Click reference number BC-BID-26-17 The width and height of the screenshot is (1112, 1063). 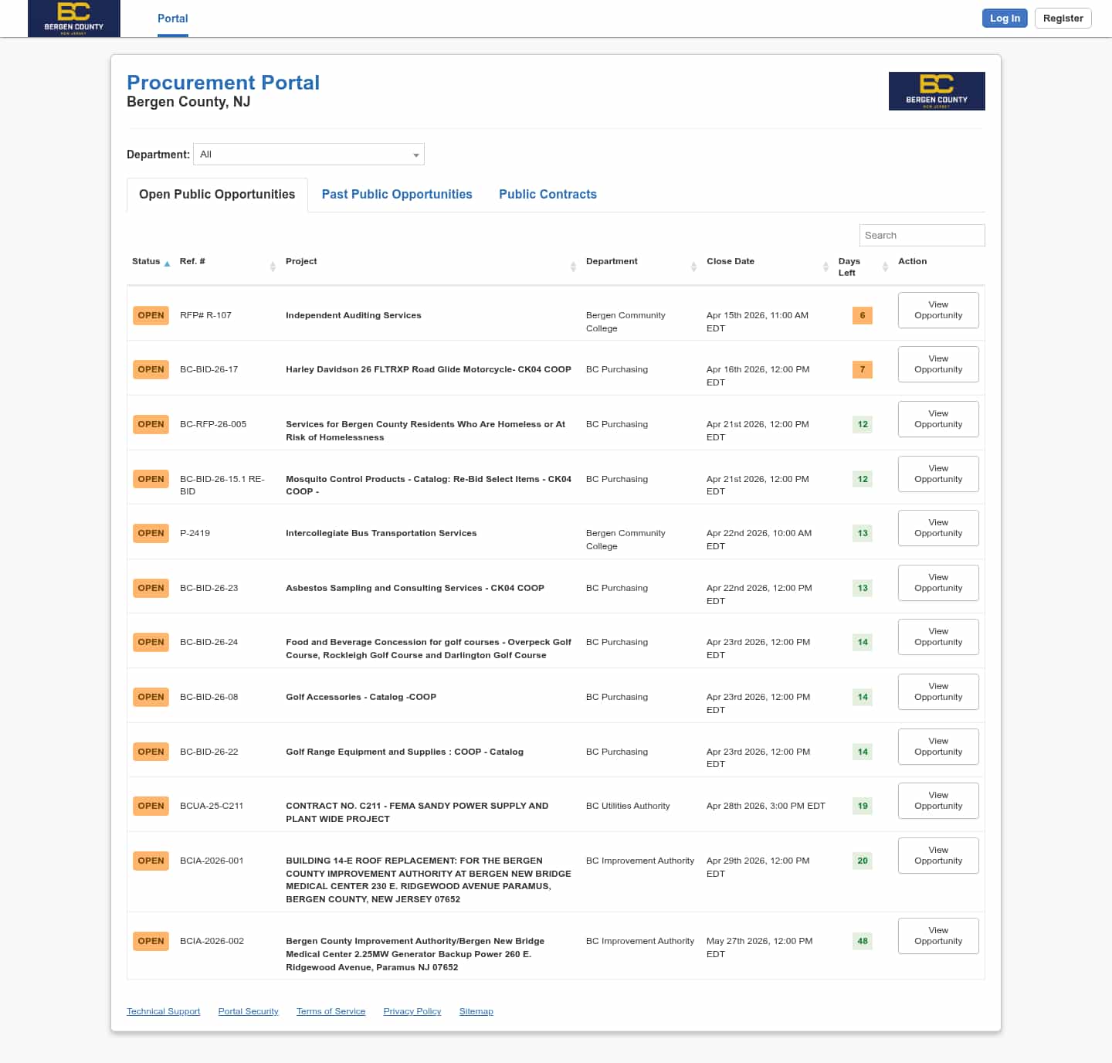[208, 370]
